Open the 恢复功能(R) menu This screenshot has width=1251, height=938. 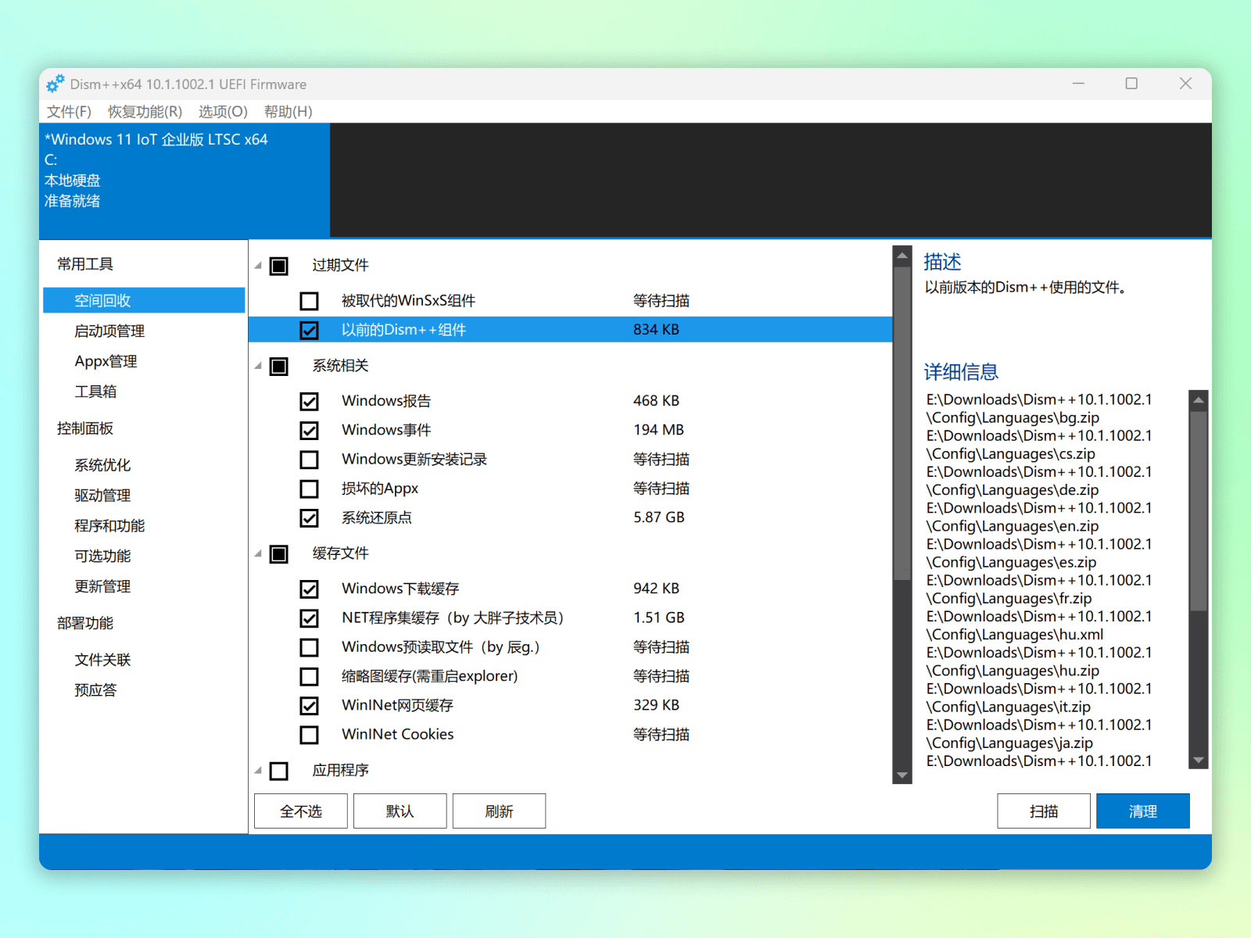point(145,112)
